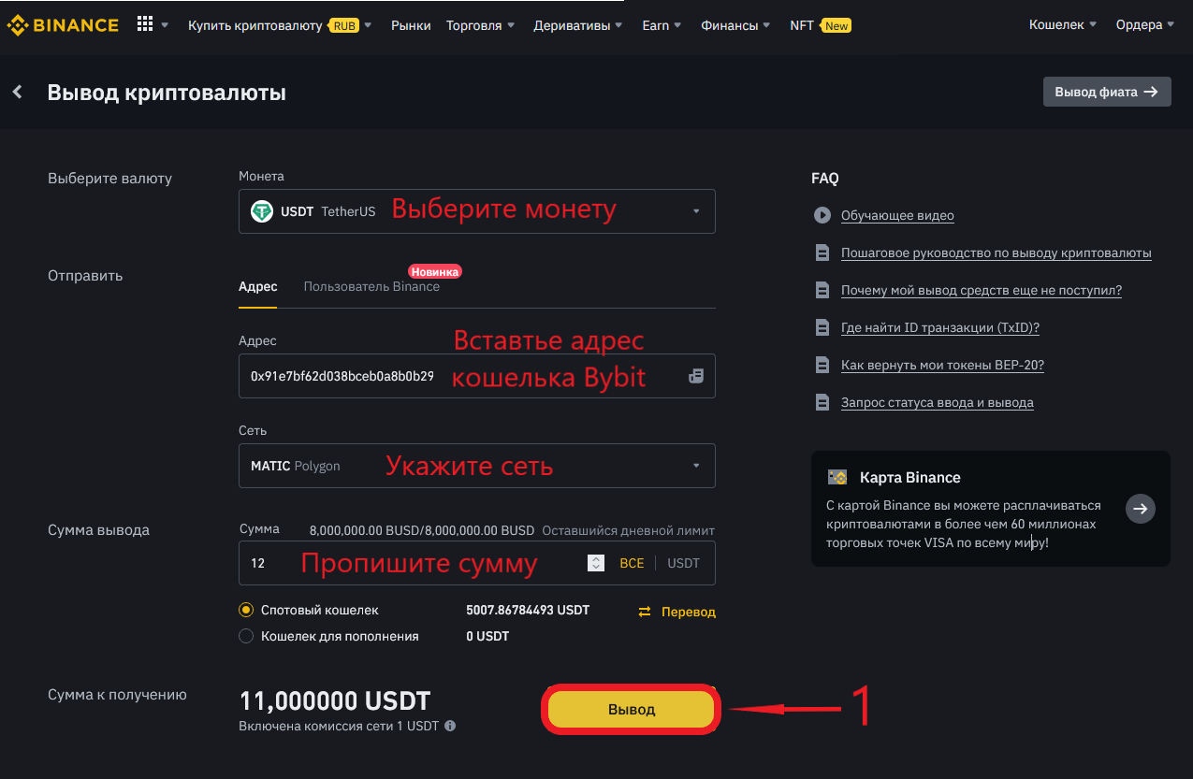Select the Спотовый кошелек radio button
Viewport: 1193px width, 779px height.
click(x=246, y=610)
